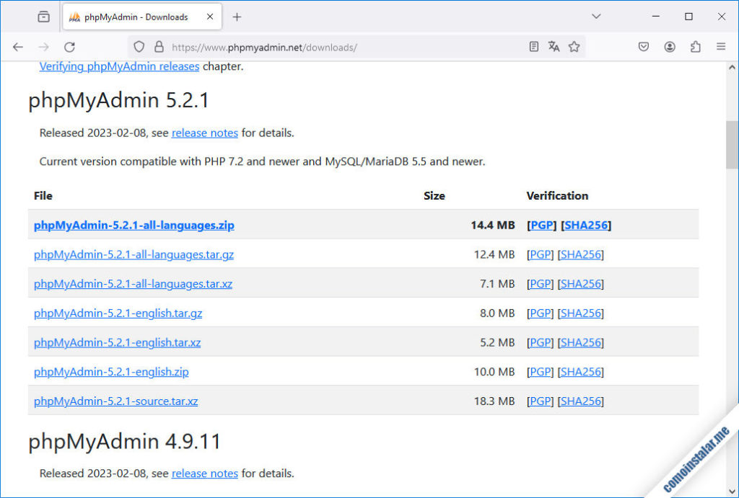Open SHA256 link for all-languages.tar.gz
Viewport: 739px width, 498px height.
pos(581,254)
